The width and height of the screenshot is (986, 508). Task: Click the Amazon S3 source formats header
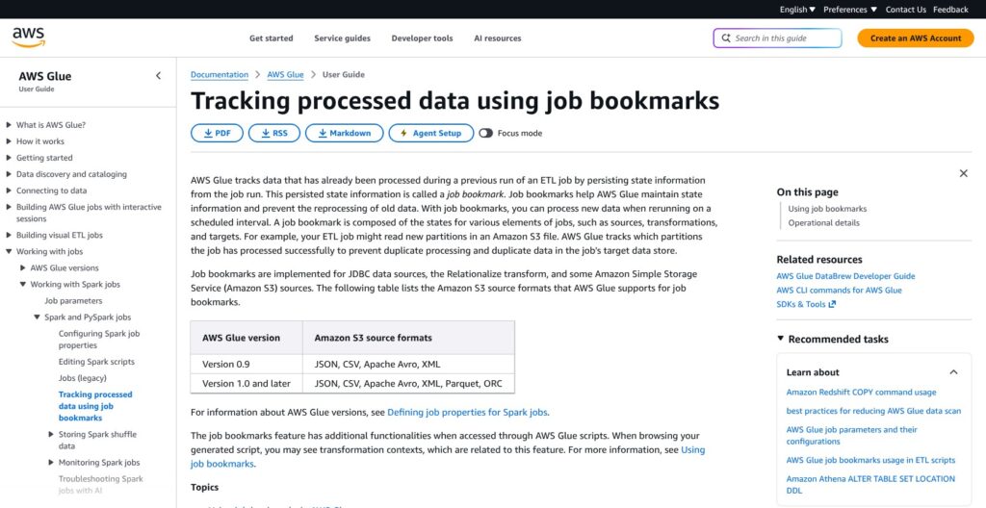(x=408, y=338)
